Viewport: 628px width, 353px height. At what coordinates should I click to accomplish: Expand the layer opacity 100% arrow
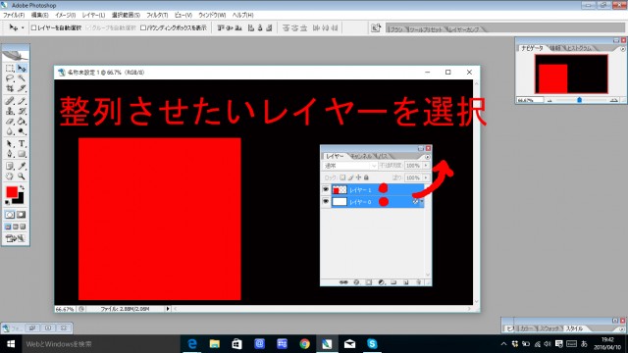(426, 166)
